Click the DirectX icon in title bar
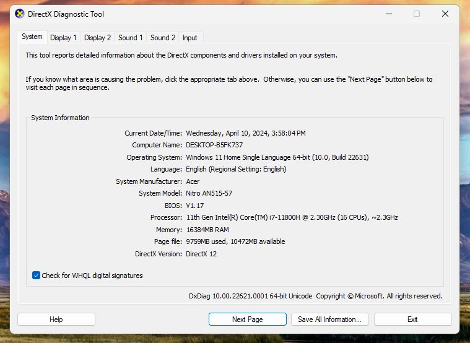470x343 pixels. point(20,14)
